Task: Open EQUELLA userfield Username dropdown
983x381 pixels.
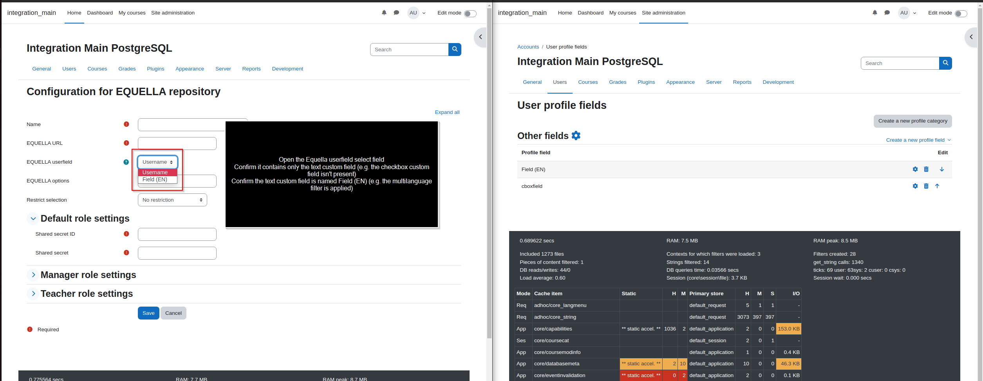Action: click(157, 162)
